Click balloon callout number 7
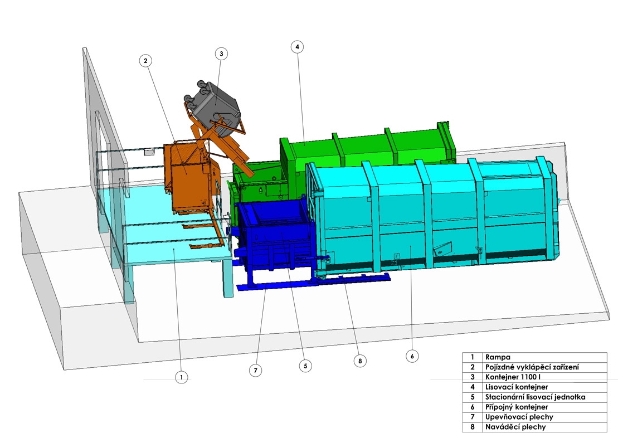The image size is (618, 433). (x=255, y=371)
